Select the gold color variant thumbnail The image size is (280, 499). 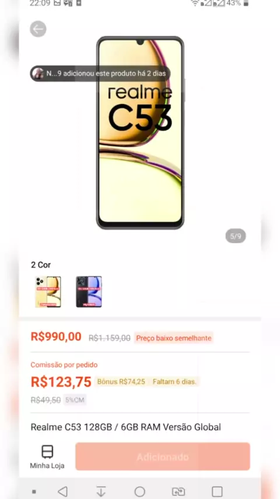coord(48,292)
